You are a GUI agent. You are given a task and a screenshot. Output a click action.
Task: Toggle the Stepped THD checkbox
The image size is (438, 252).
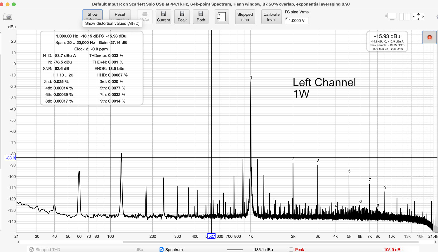[x=31, y=249]
